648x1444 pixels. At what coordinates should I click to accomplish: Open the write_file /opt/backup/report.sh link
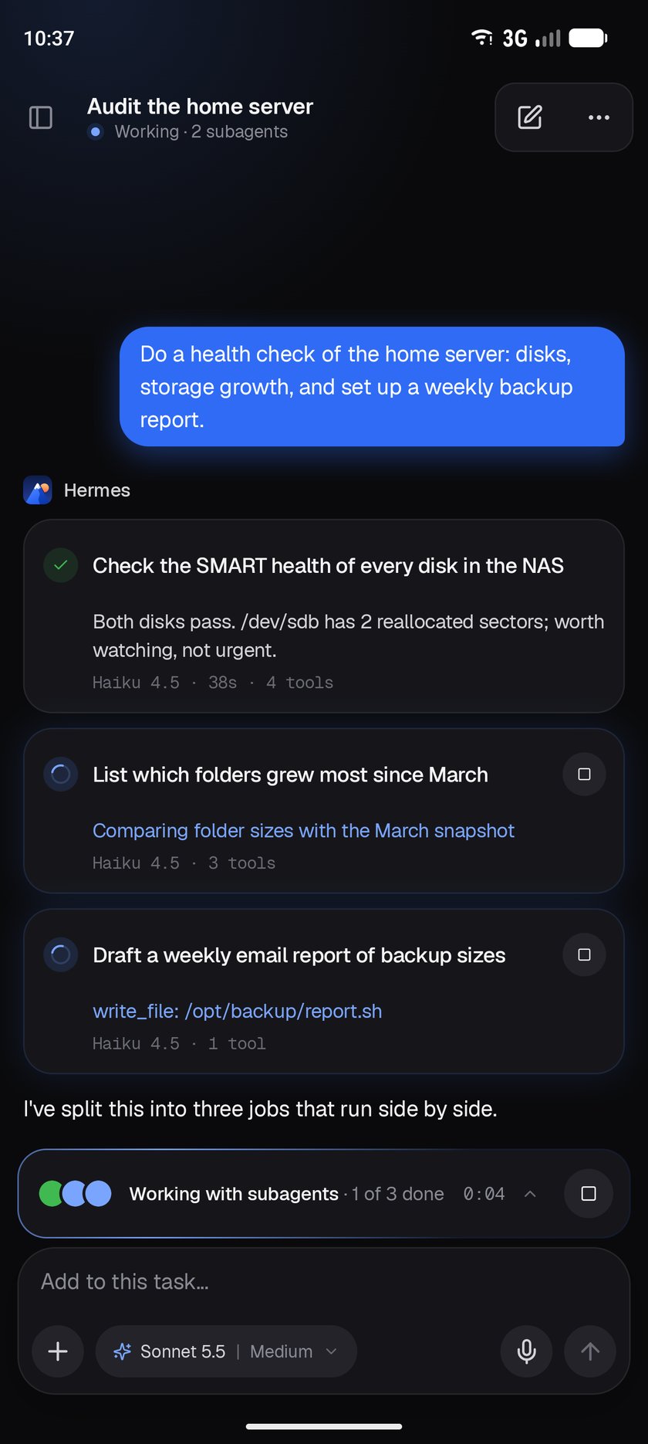pos(238,1011)
